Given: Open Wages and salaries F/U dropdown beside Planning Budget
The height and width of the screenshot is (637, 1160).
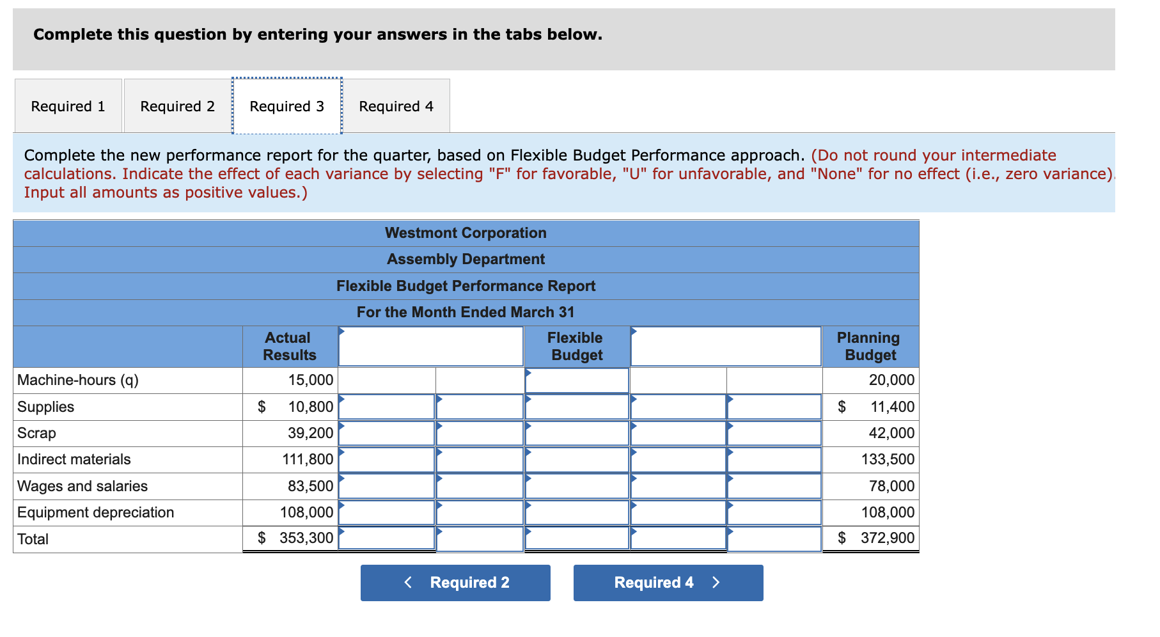Looking at the screenshot, I should (x=774, y=486).
